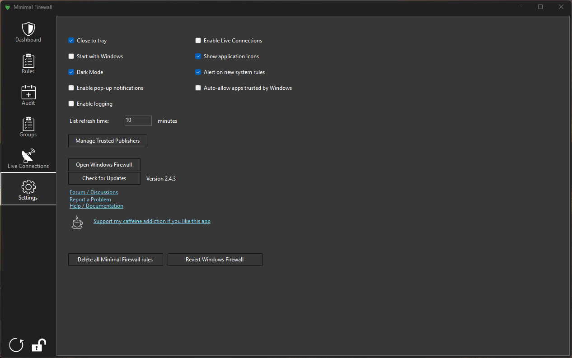Open the Audit calendar icon

click(x=28, y=92)
